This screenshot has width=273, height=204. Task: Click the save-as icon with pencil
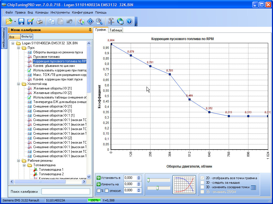[30, 21]
